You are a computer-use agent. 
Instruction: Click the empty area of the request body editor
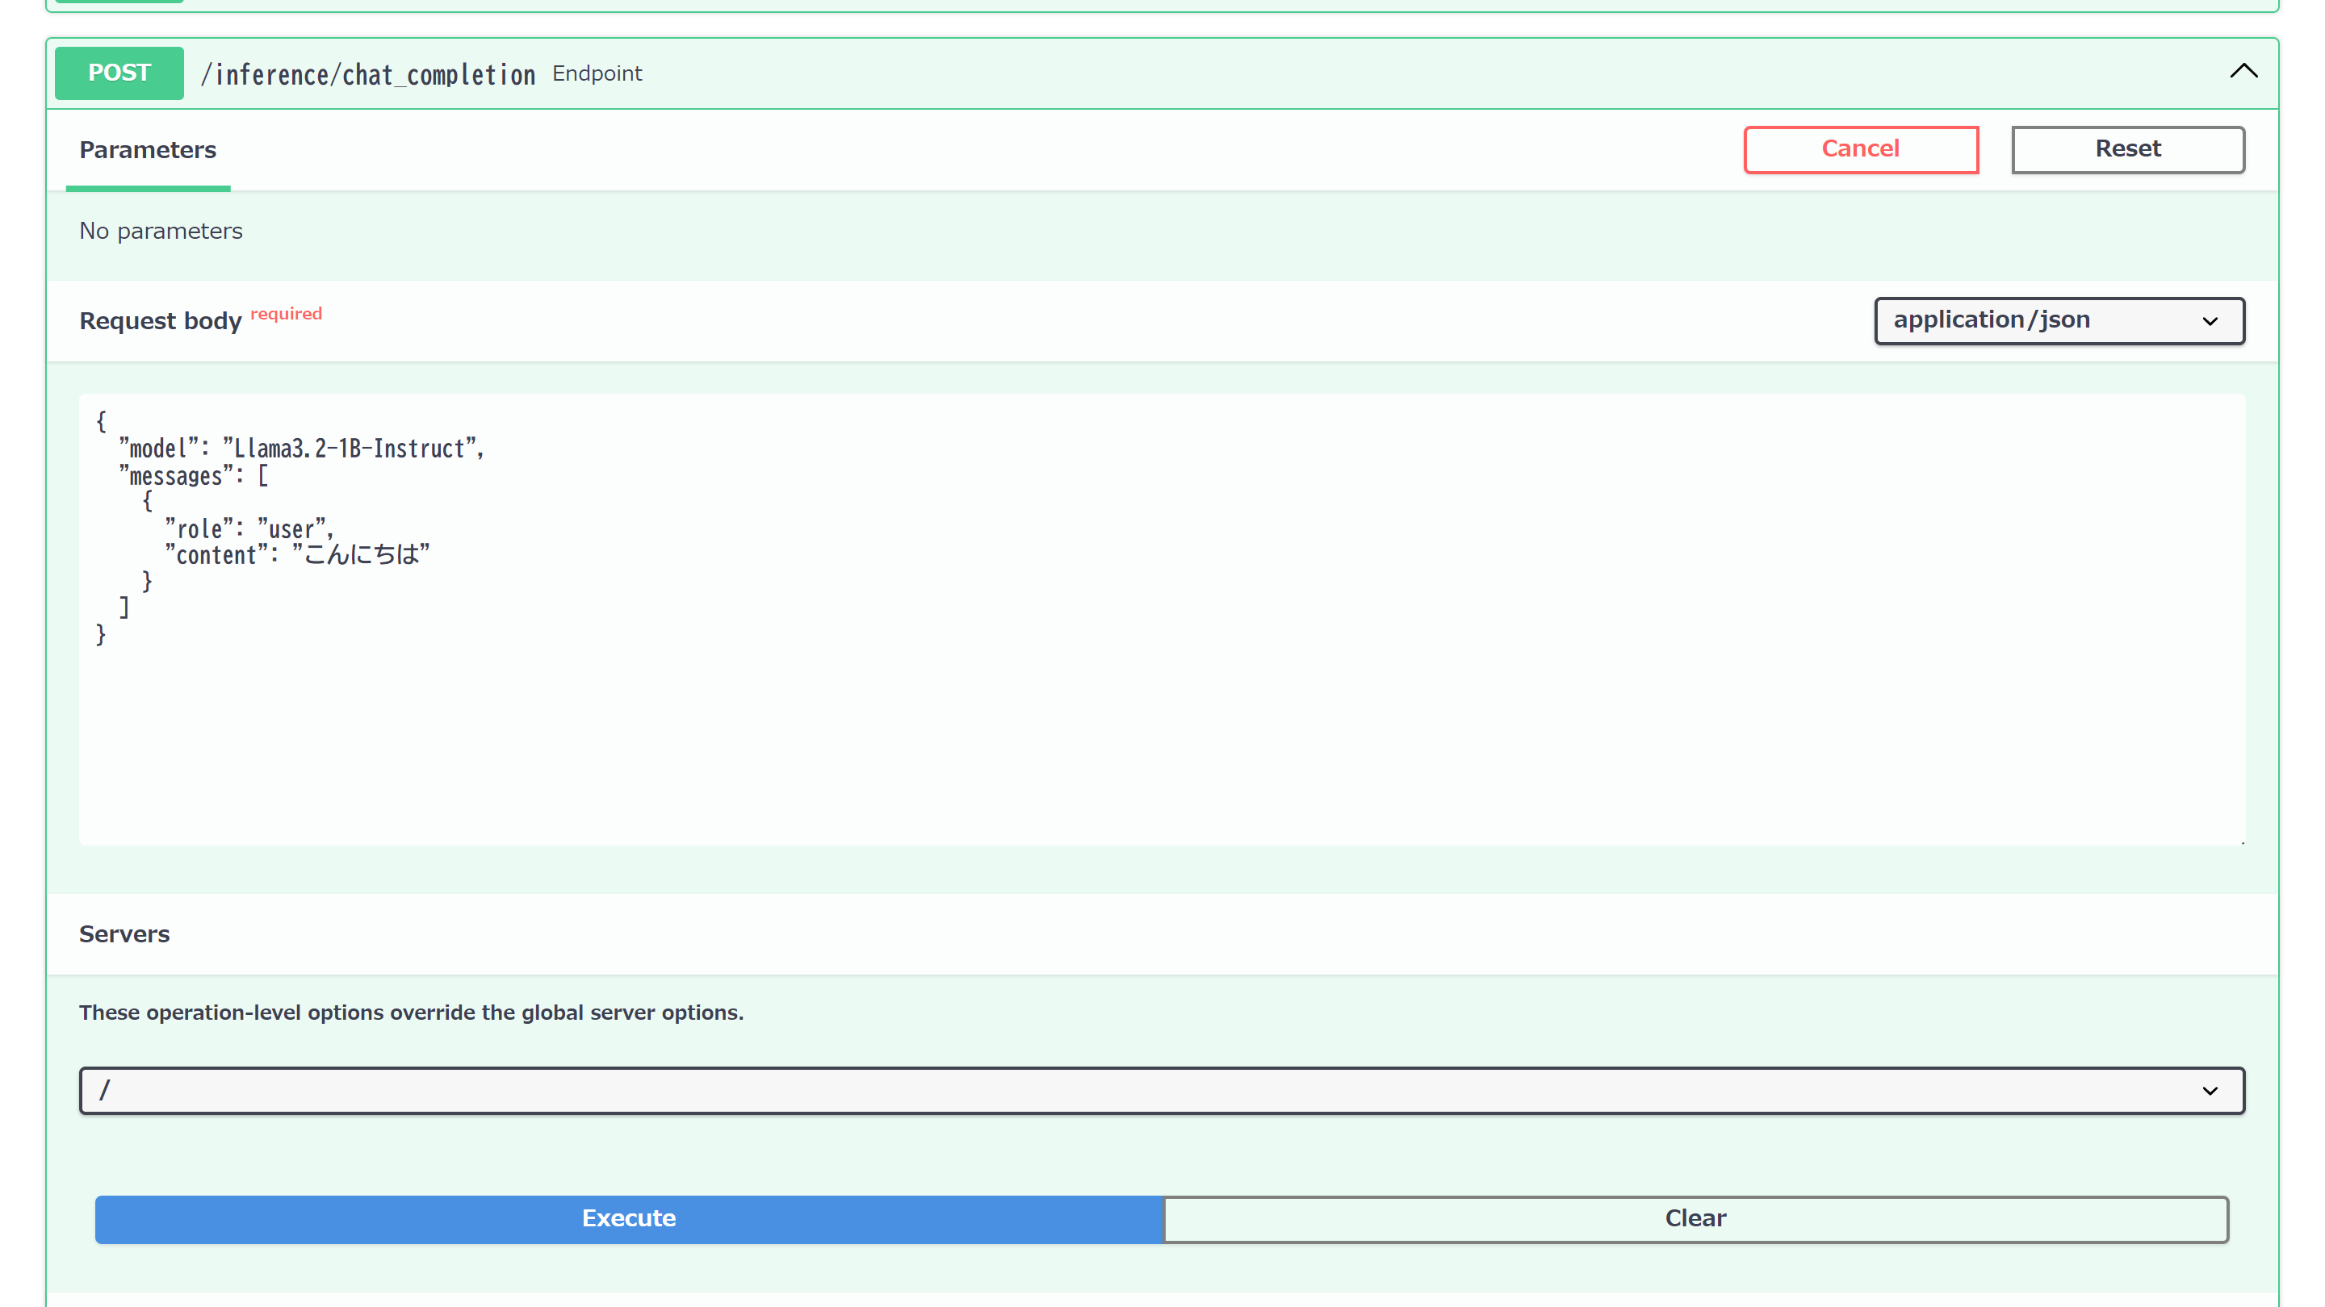pyautogui.click(x=1173, y=721)
